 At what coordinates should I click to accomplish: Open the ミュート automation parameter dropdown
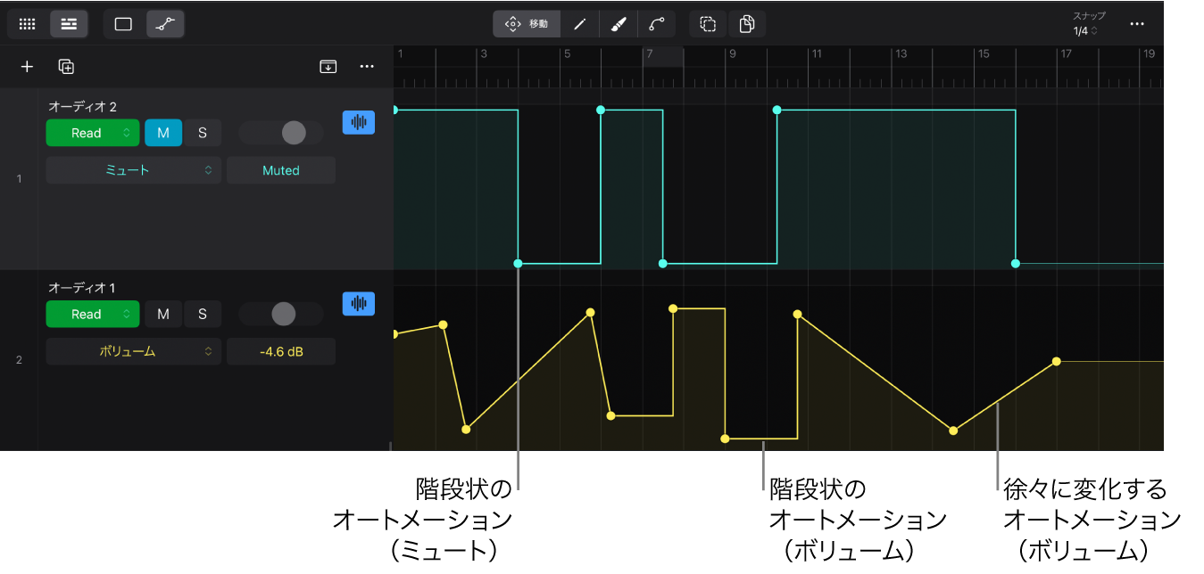[x=133, y=170]
